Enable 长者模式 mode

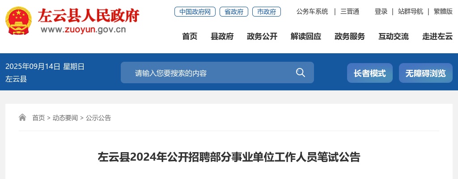pyautogui.click(x=370, y=73)
